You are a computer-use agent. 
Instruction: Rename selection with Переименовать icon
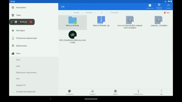click(x=138, y=91)
